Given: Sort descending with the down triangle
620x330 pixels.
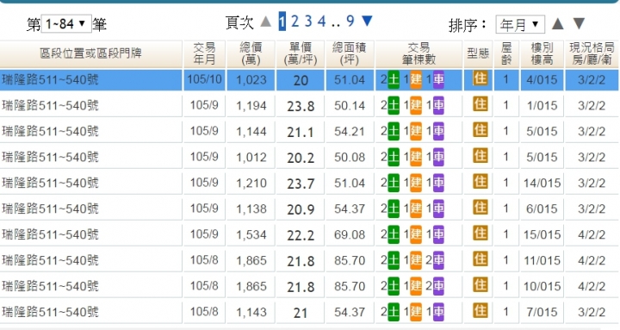Looking at the screenshot, I should (x=580, y=24).
